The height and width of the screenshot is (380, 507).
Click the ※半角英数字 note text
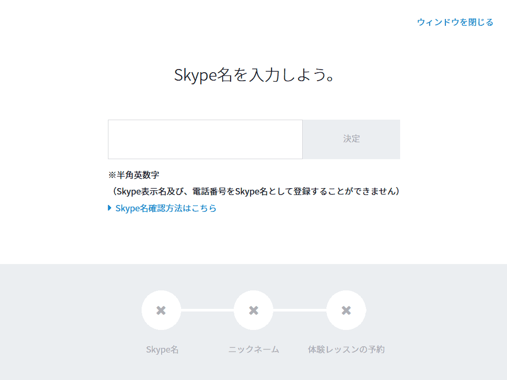(x=134, y=175)
